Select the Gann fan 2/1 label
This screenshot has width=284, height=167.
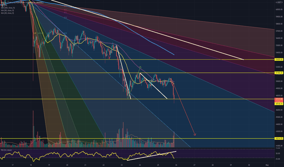66,18
